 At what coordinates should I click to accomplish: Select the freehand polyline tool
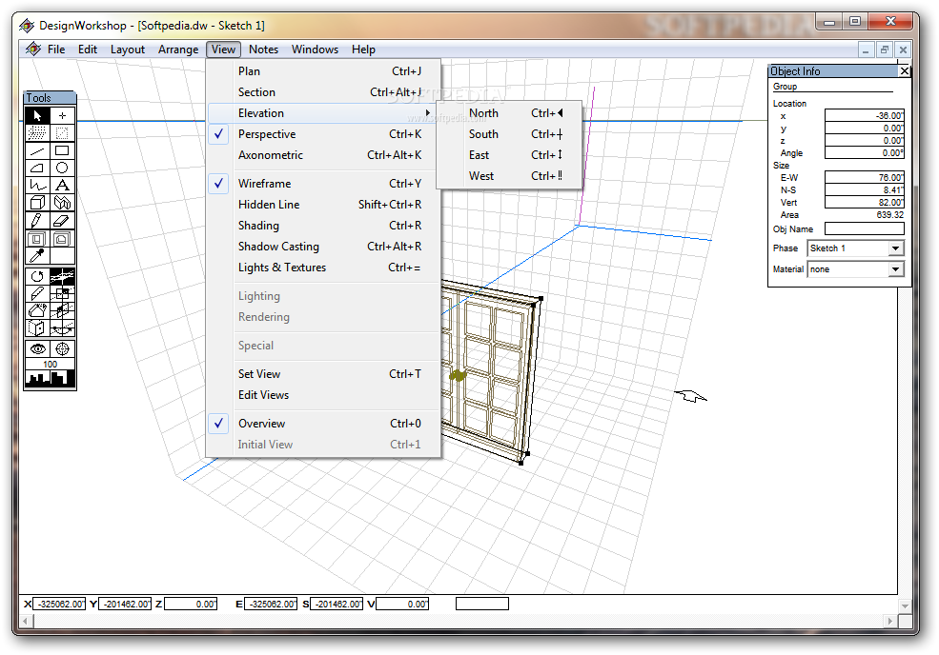tap(37, 186)
